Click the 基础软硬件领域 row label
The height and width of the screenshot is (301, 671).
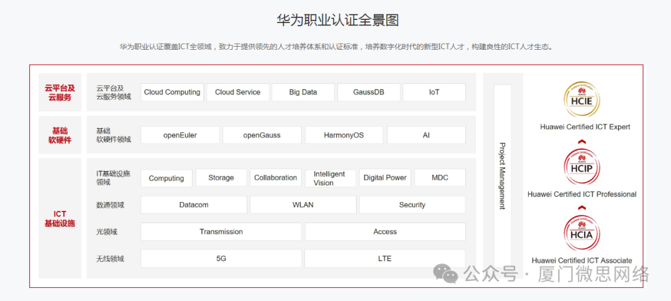click(114, 136)
